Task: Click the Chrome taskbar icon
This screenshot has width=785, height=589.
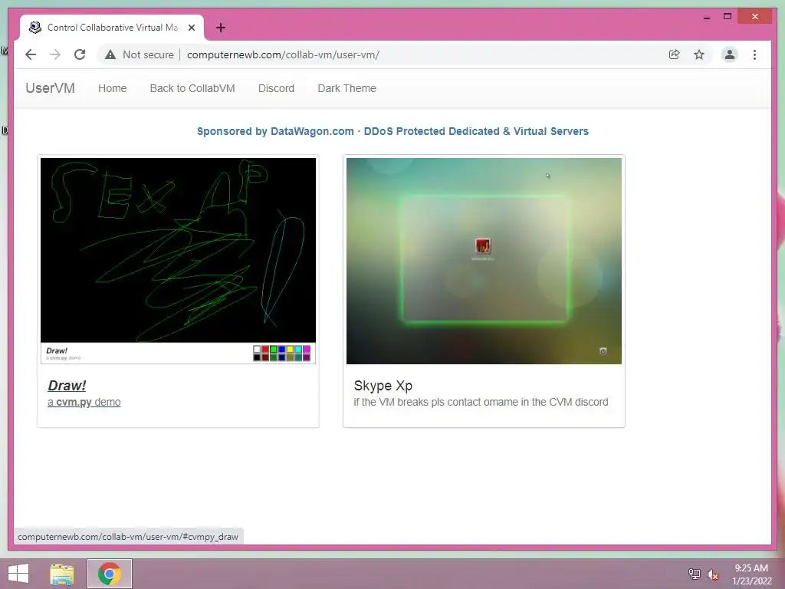Action: point(109,574)
